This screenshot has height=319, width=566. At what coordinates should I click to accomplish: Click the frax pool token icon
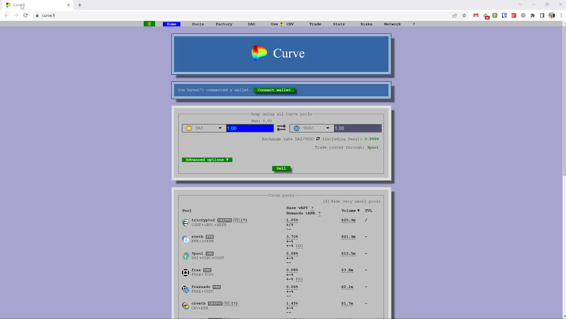click(x=185, y=272)
